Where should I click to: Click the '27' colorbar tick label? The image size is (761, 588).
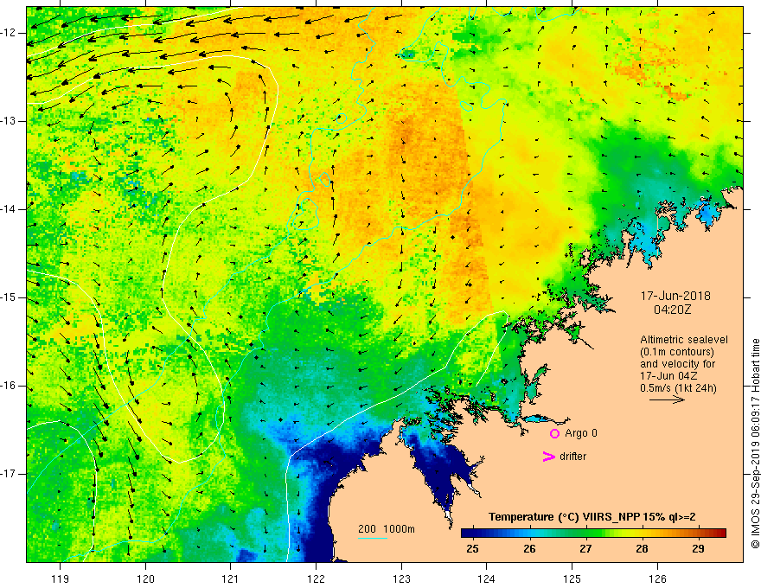pyautogui.click(x=585, y=549)
